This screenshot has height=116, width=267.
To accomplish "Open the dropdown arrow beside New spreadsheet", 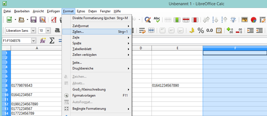I will pyautogui.click(x=15, y=20).
